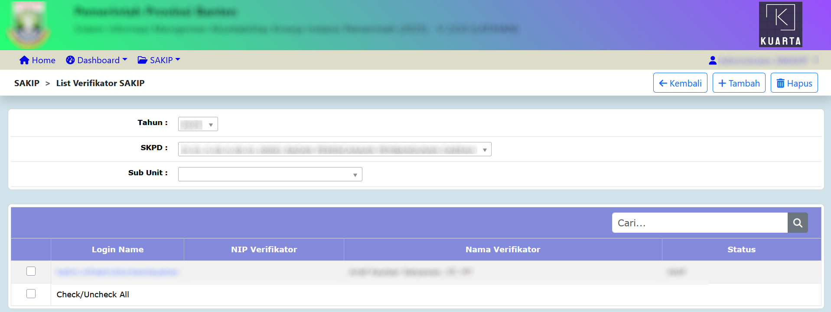The width and height of the screenshot is (831, 312).
Task: Add a verifikator with Tambah
Action: [x=739, y=83]
